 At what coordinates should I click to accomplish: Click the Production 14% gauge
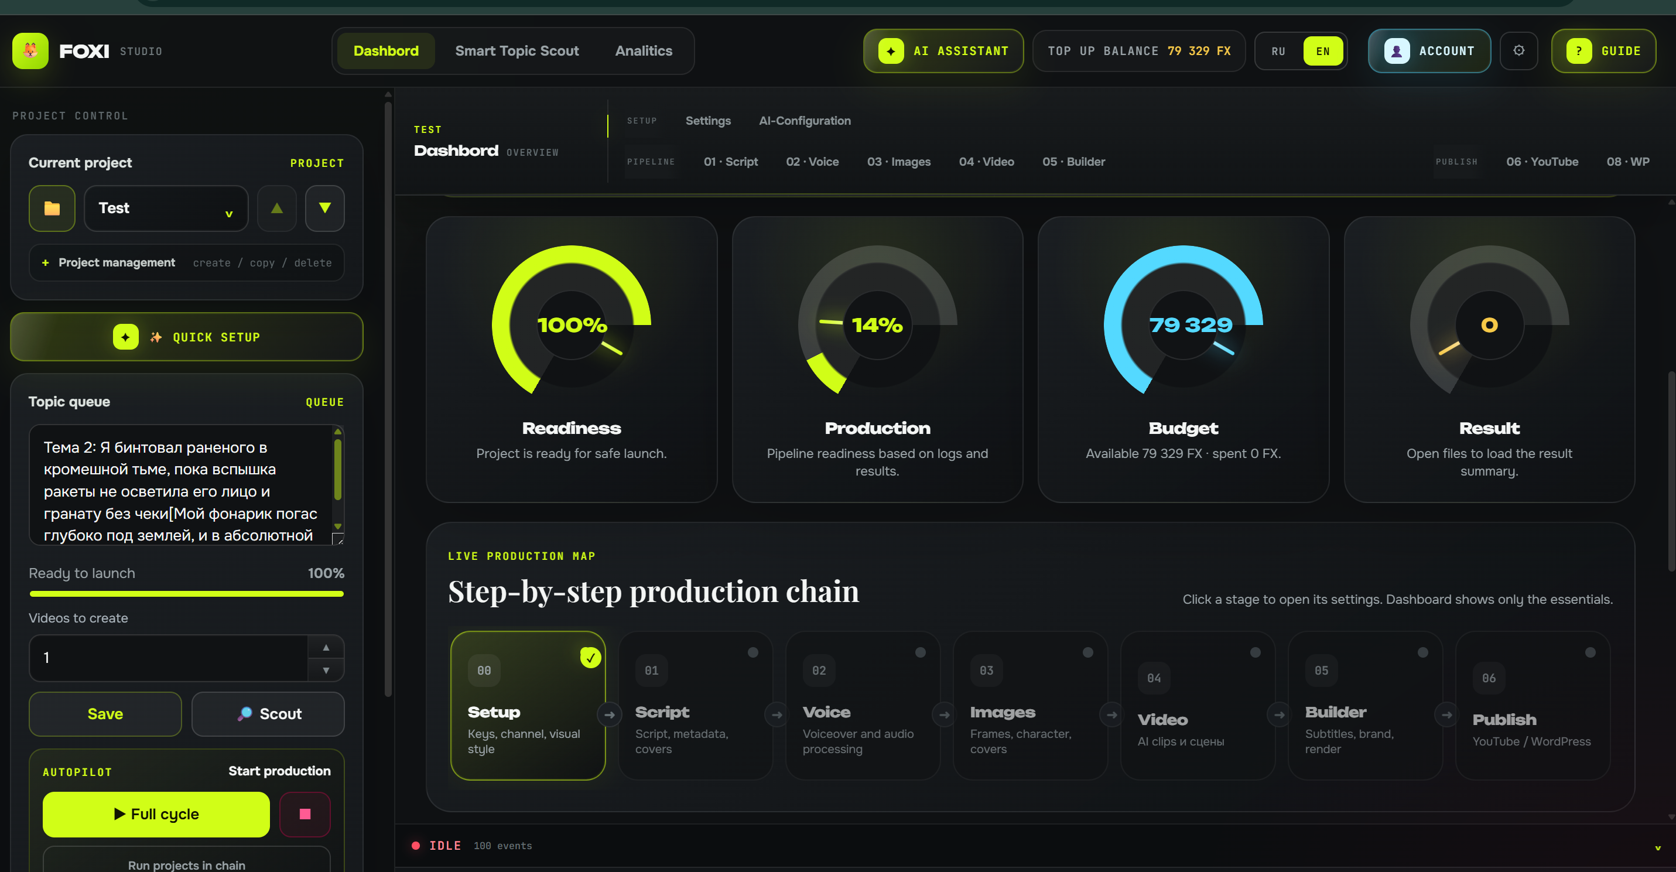pyautogui.click(x=877, y=323)
